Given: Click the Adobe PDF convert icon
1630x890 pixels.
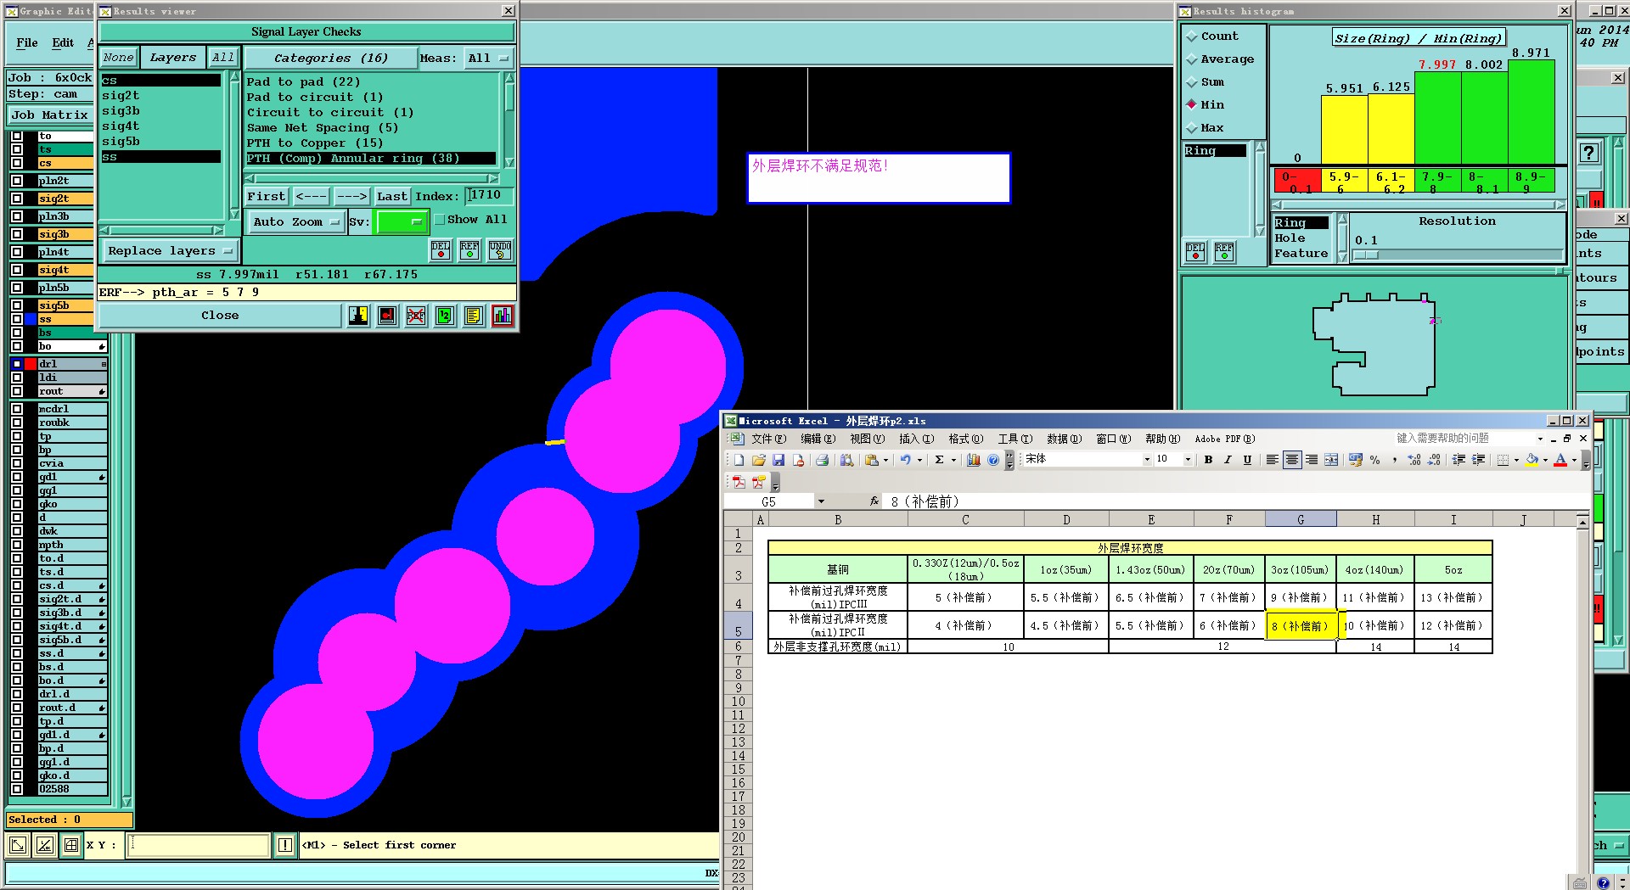Looking at the screenshot, I should (x=739, y=482).
